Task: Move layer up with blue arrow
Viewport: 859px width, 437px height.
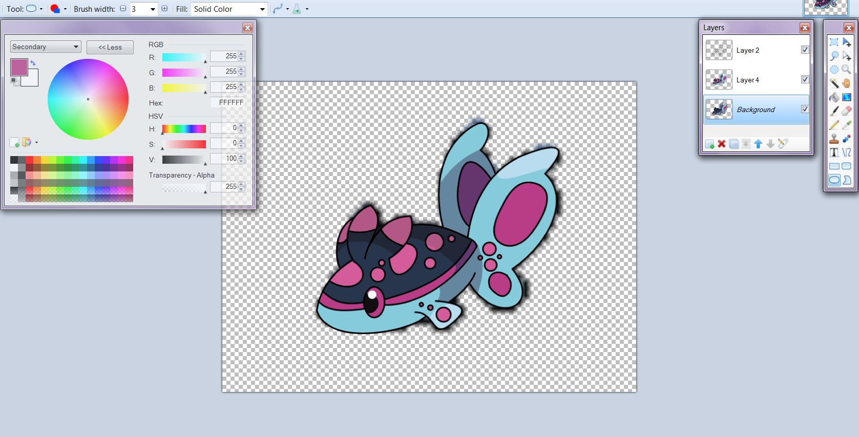Action: coord(758,144)
